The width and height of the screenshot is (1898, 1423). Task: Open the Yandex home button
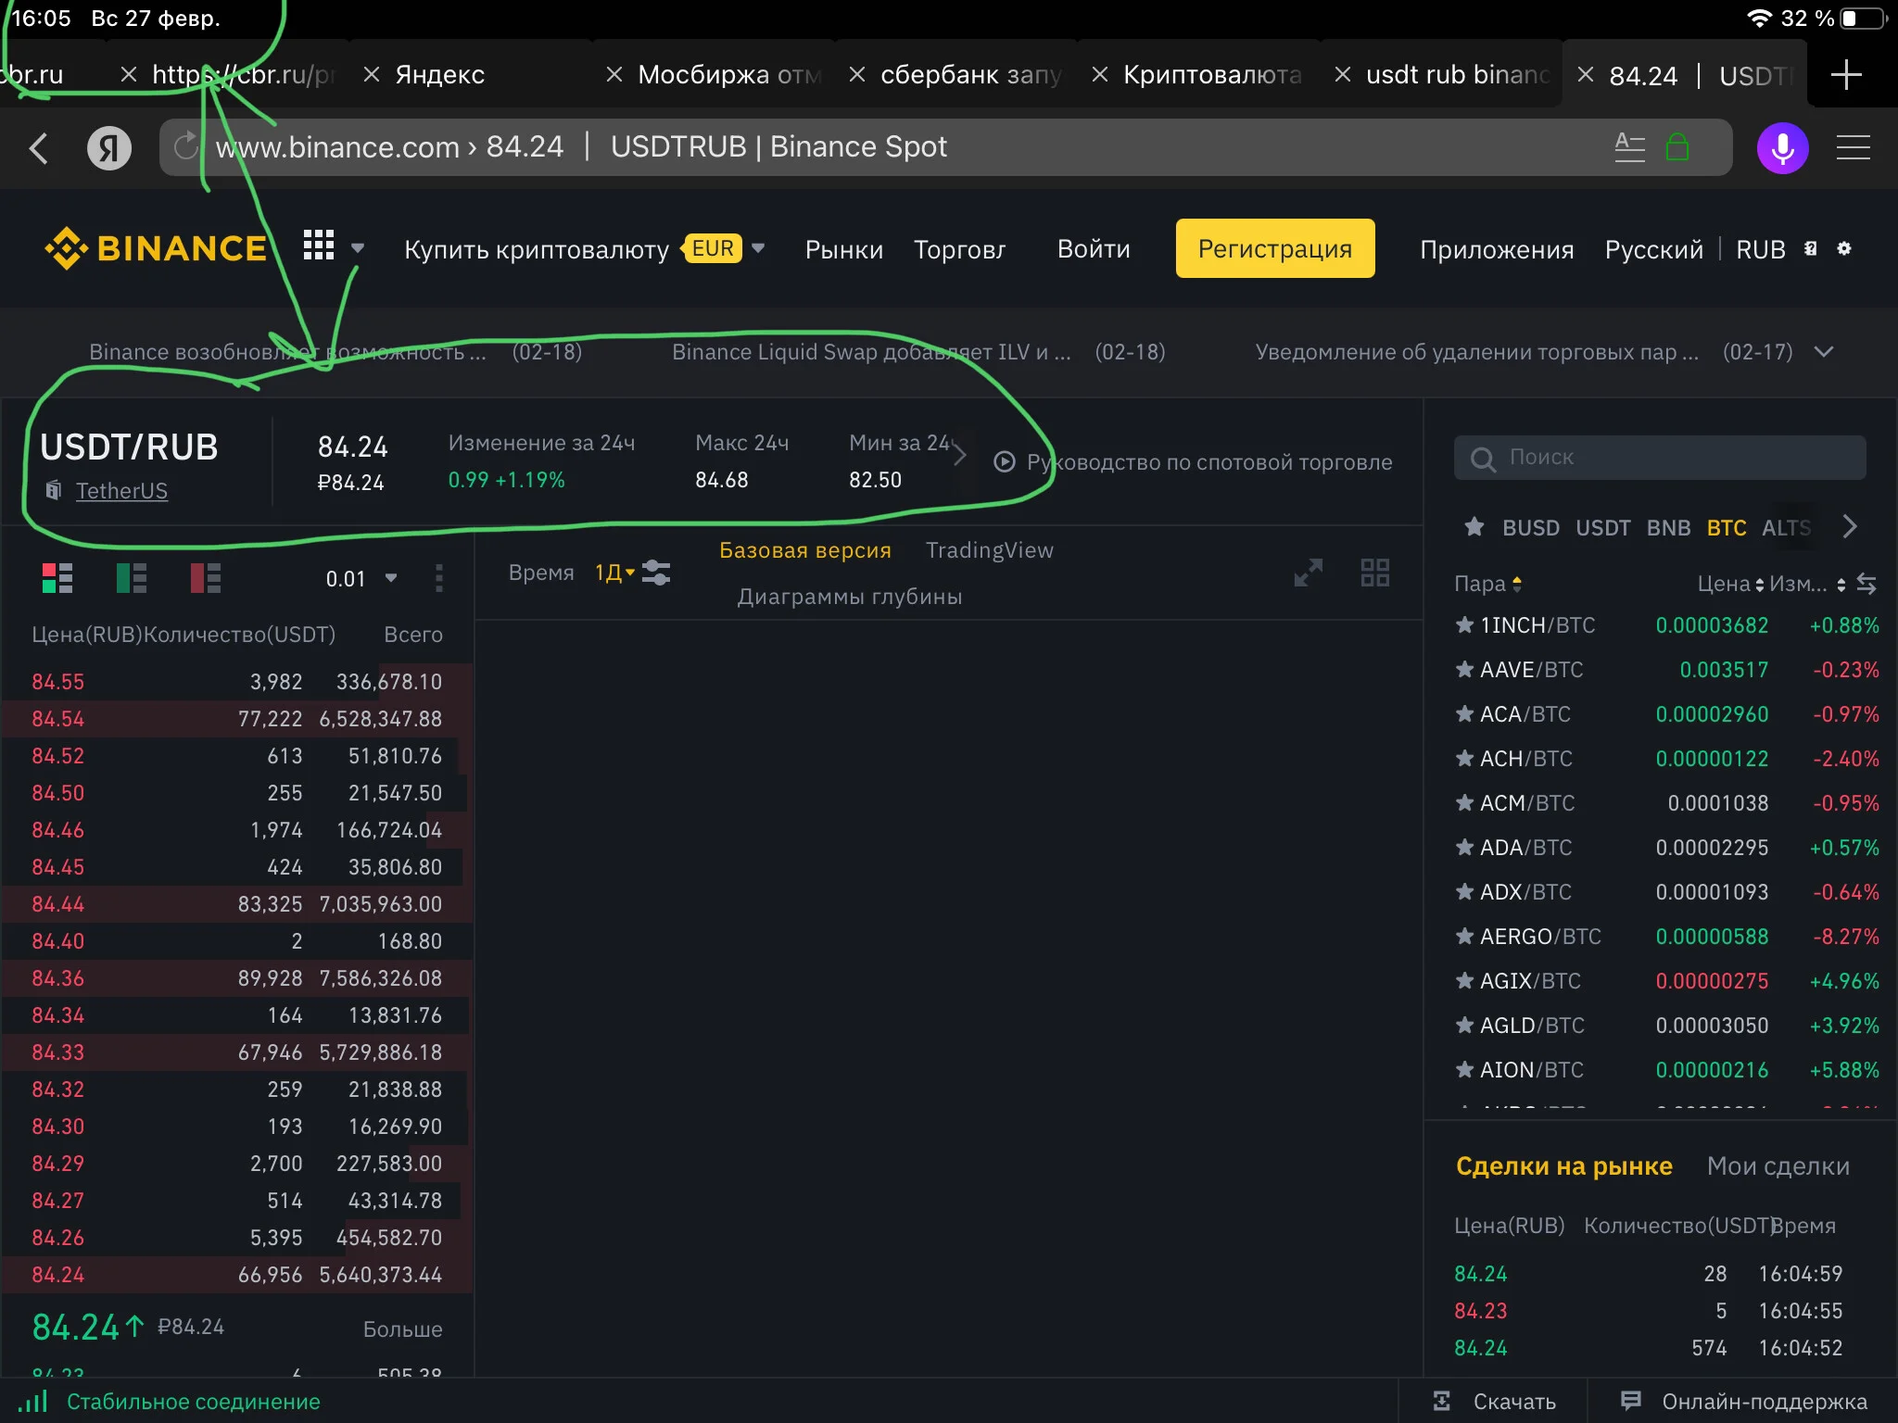coord(109,148)
